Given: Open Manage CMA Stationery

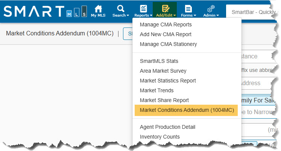Looking at the screenshot, I should [168, 44].
